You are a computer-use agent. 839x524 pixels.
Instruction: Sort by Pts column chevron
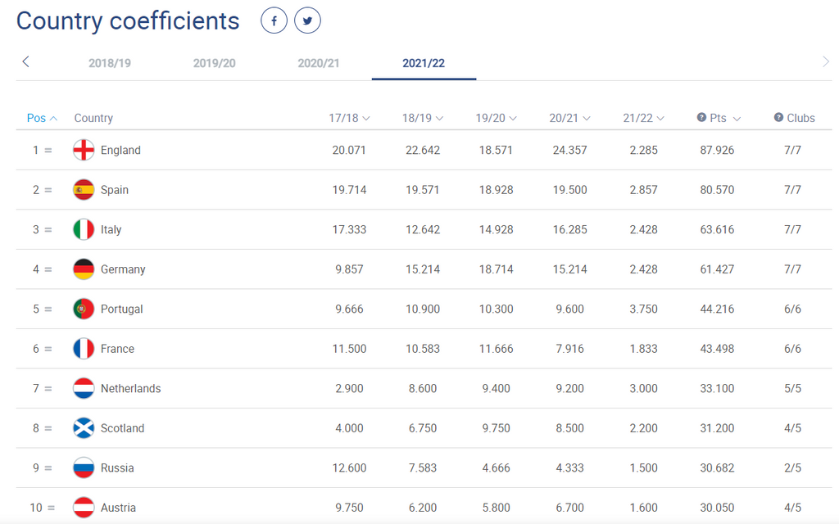tap(737, 119)
